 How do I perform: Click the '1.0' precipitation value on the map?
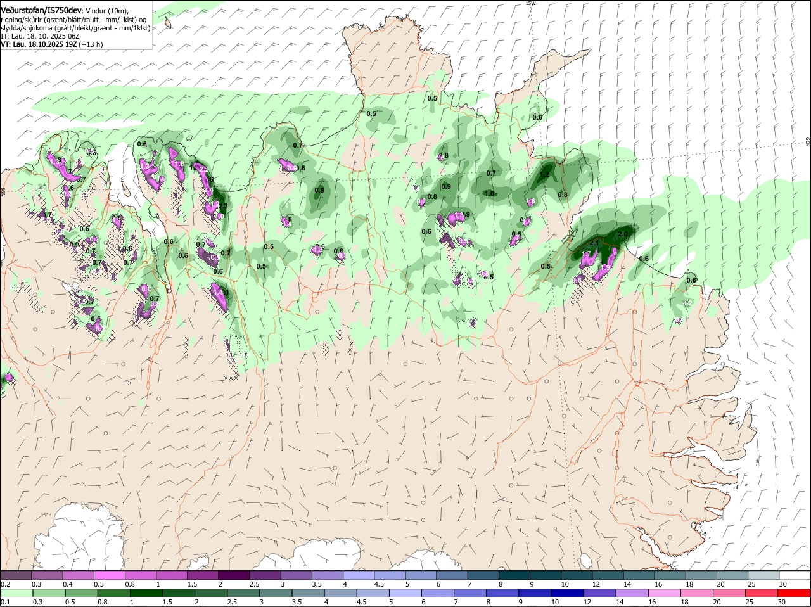tap(489, 193)
